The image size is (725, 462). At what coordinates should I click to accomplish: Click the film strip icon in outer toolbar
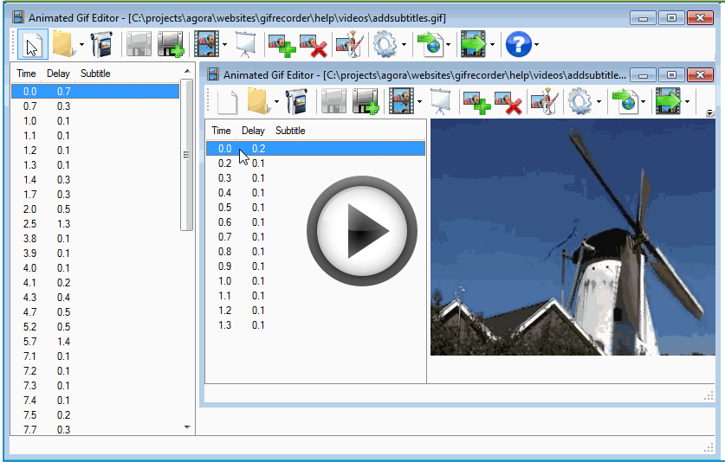pos(206,45)
